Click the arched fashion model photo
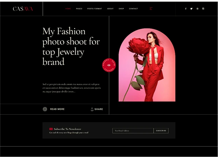The image size is (218, 157). [x=147, y=65]
